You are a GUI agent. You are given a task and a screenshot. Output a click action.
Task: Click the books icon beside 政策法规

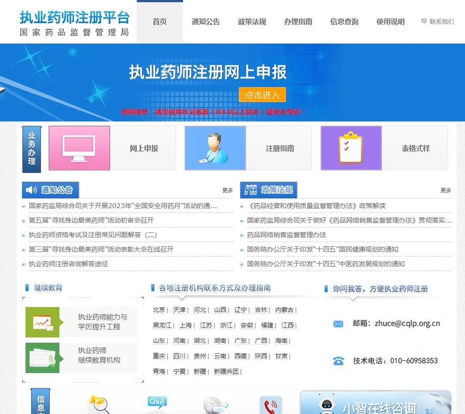251,189
